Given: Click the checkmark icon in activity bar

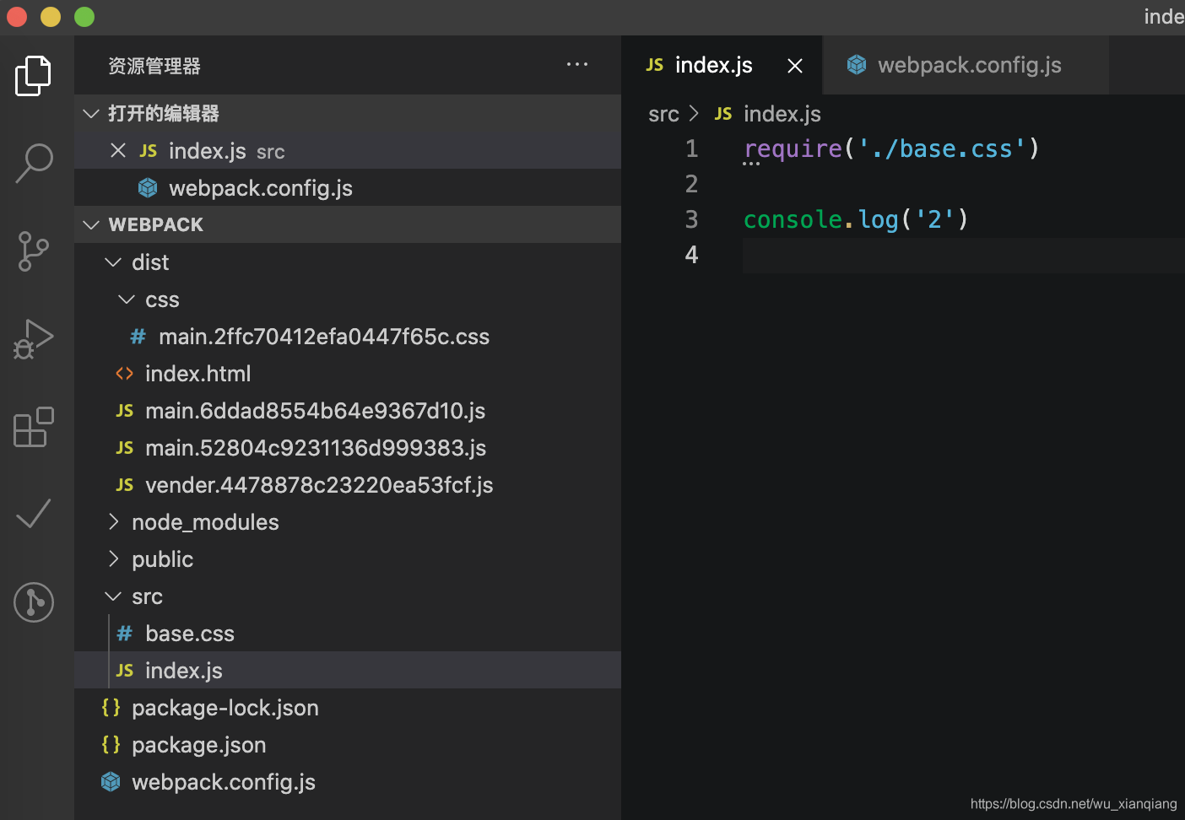Looking at the screenshot, I should 34,514.
